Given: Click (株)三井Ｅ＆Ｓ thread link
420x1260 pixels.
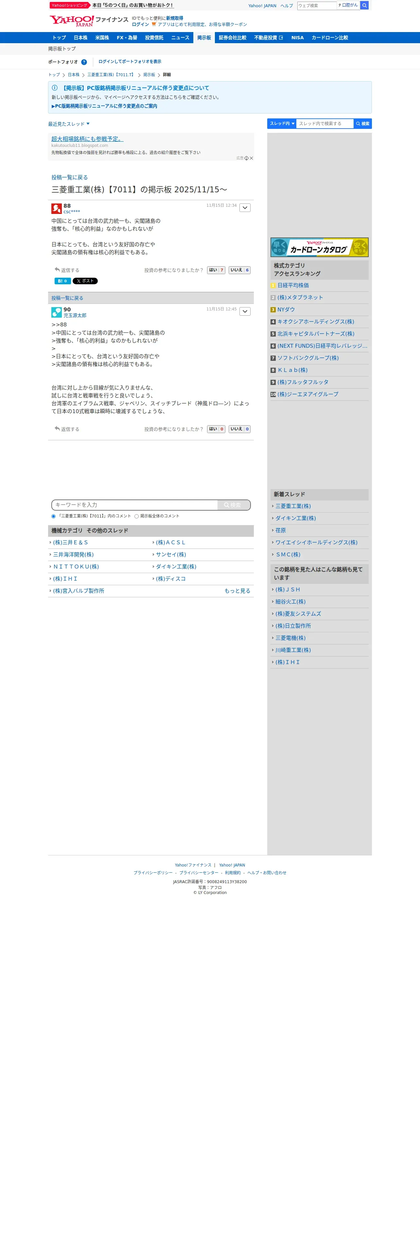Looking at the screenshot, I should [x=70, y=542].
